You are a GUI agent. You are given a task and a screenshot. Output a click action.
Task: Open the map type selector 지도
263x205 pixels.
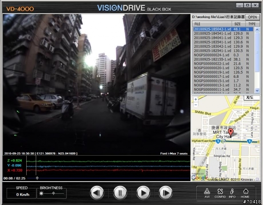(251, 98)
